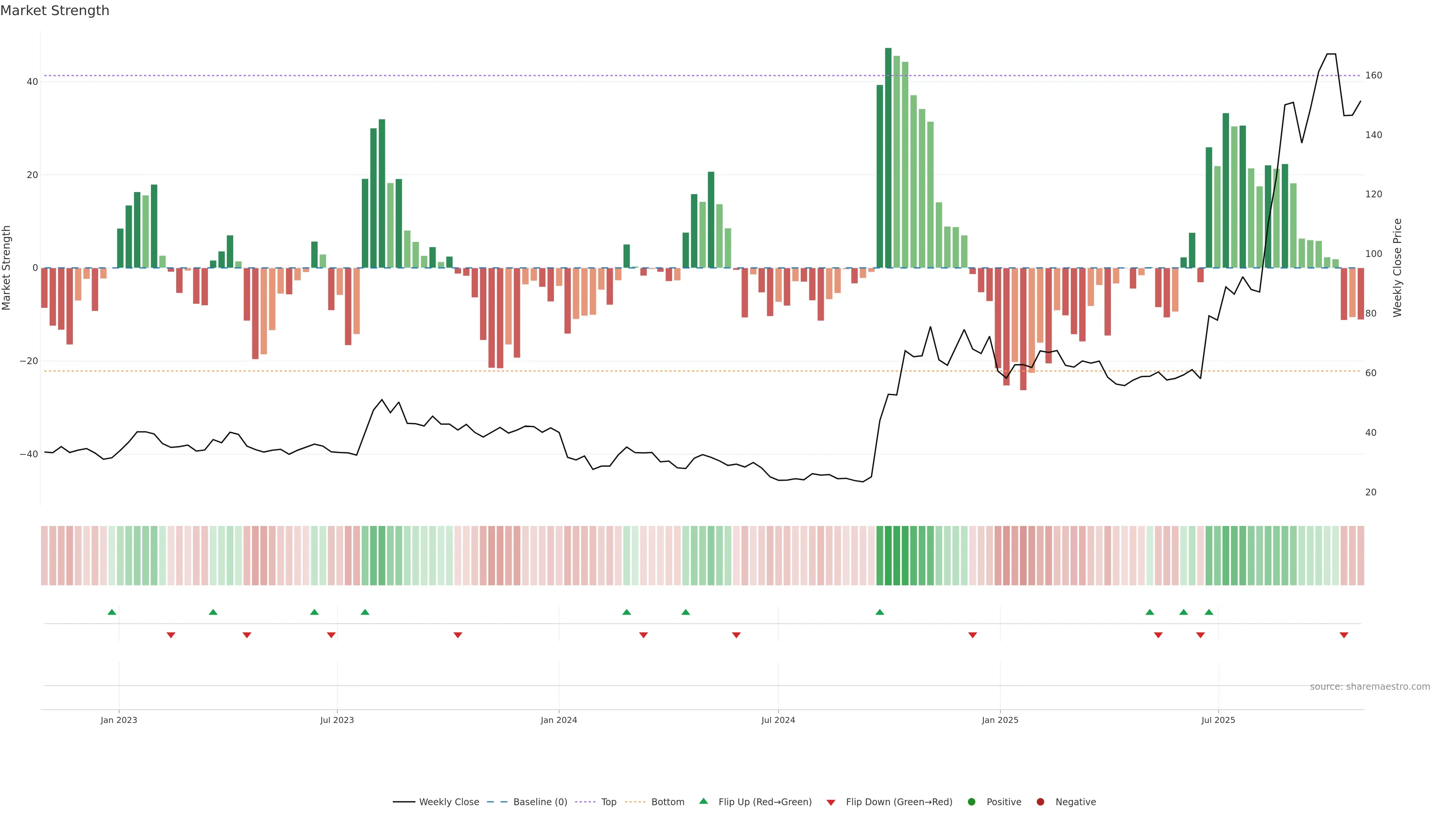This screenshot has width=1449, height=815.
Task: Click the Jul 2025 x-axis label
Action: pyautogui.click(x=1218, y=720)
